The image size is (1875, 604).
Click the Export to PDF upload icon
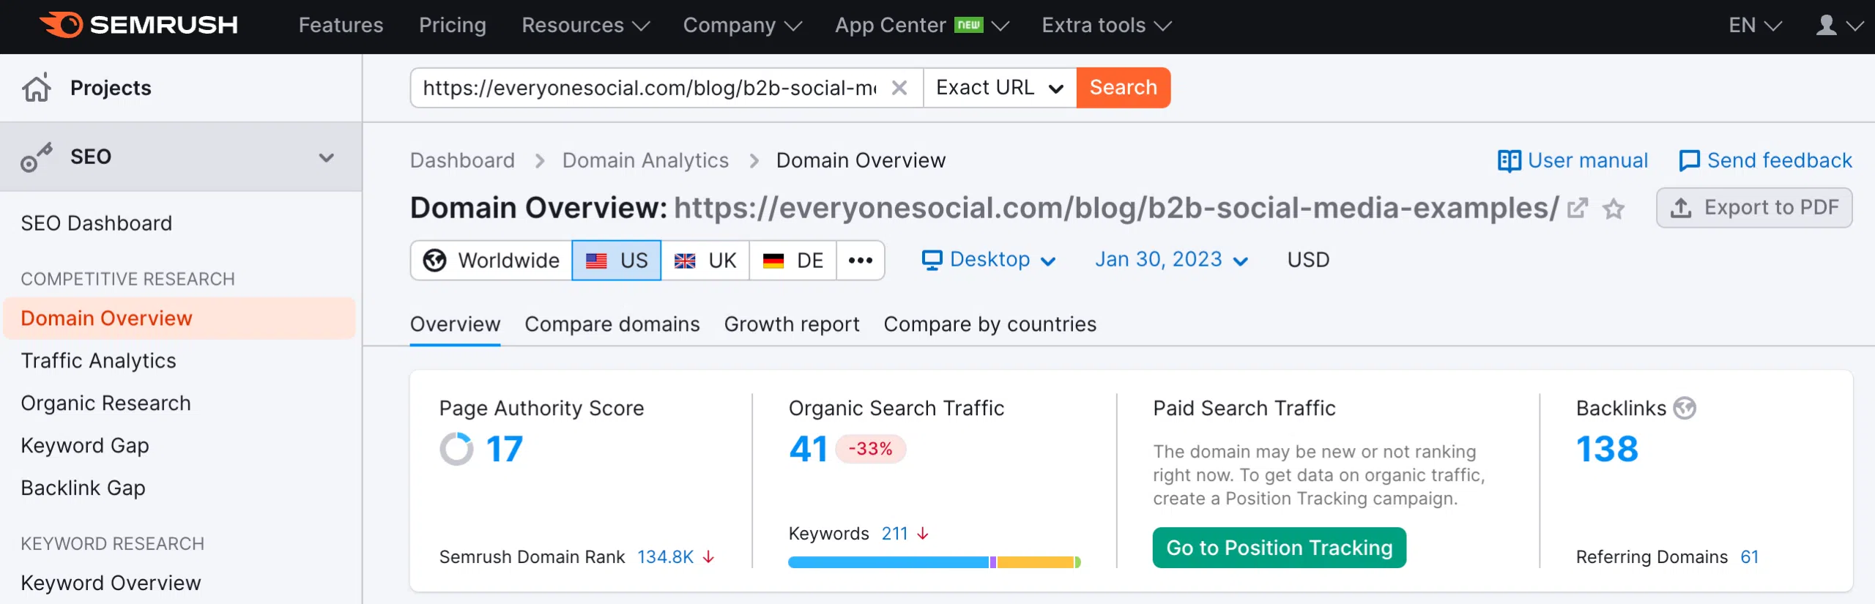point(1681,208)
